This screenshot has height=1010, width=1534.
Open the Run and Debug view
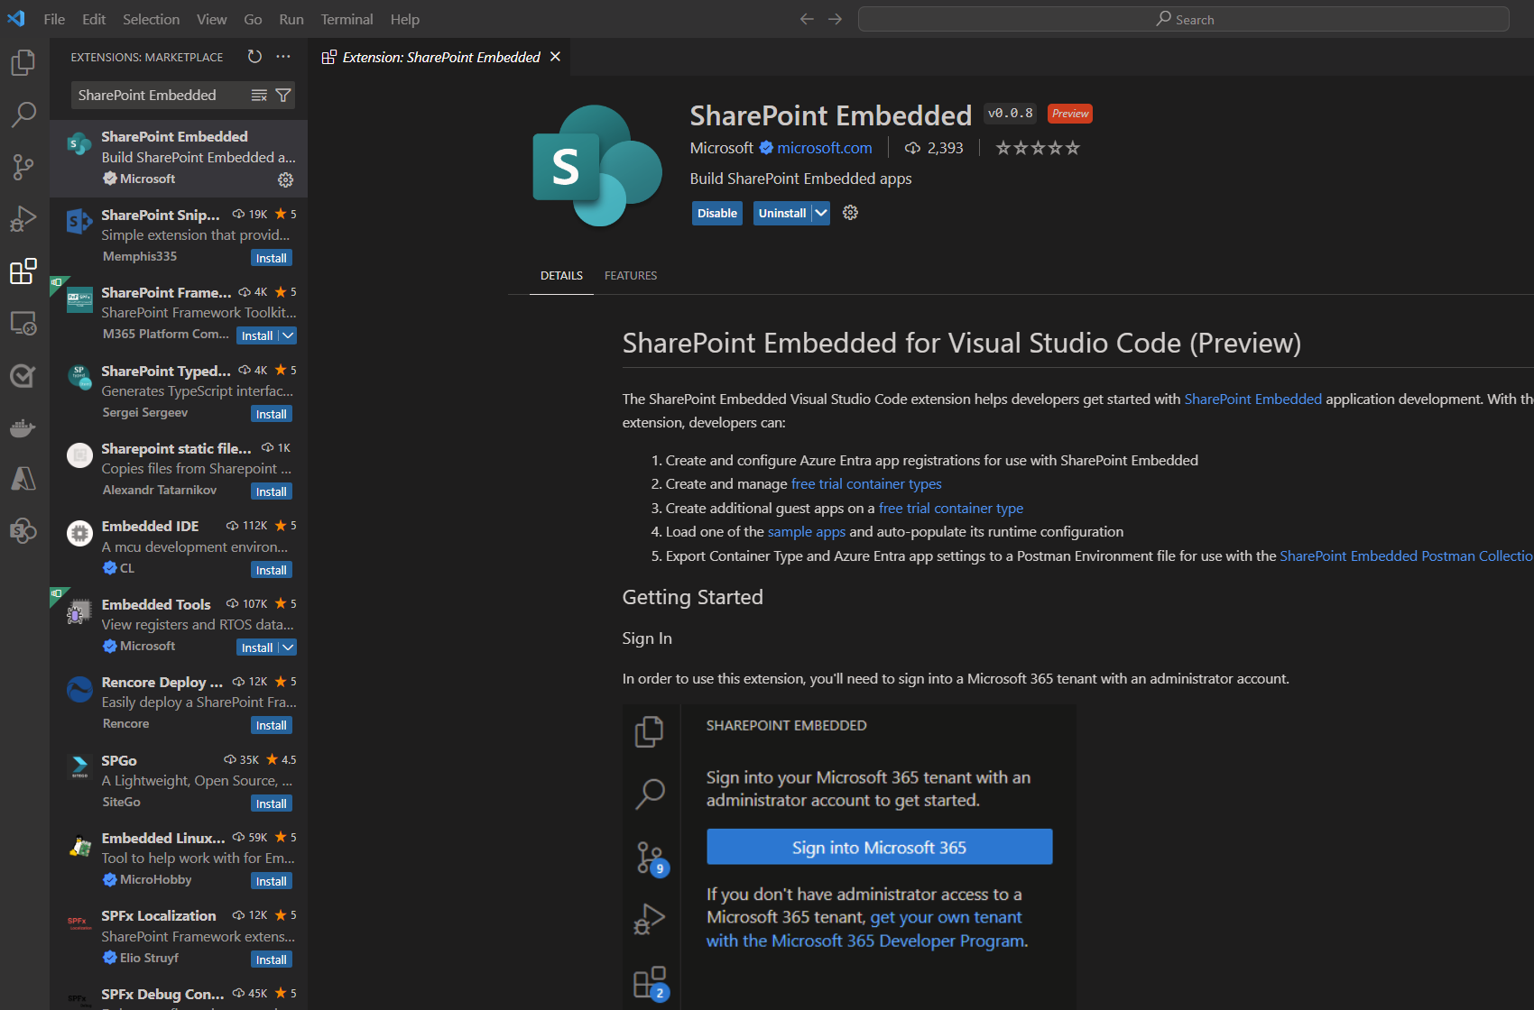point(23,218)
